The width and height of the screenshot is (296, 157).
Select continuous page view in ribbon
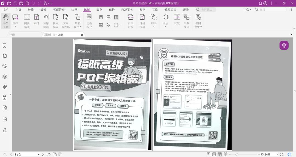[109, 17]
